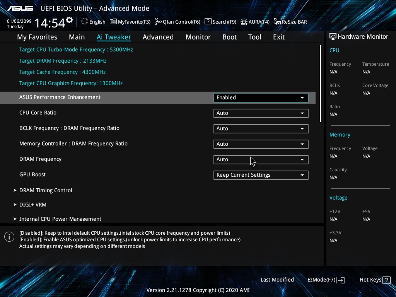Open MyFavorite list icon
Image resolution: width=396 pixels, height=297 pixels.
pos(113,22)
